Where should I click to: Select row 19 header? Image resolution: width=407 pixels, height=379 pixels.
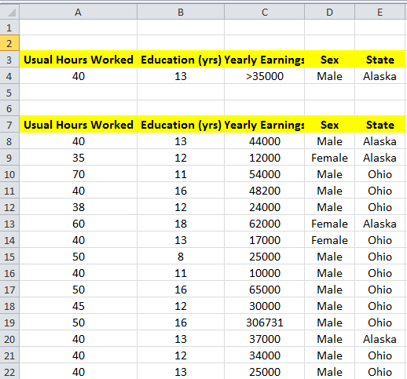point(9,323)
